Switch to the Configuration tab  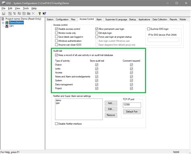[x=62, y=19]
